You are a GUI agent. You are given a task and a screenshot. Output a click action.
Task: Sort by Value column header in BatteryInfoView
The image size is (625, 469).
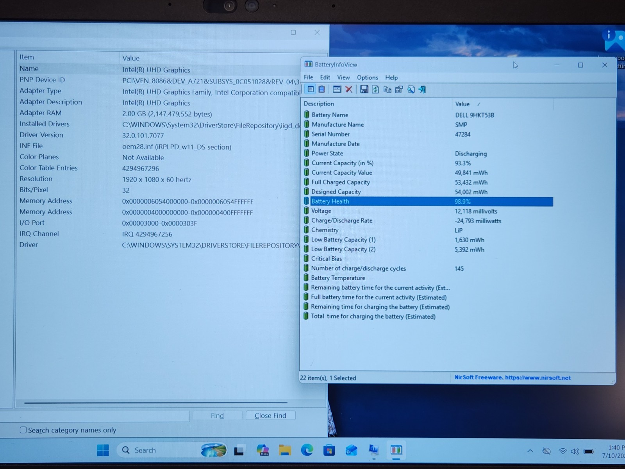coord(502,104)
